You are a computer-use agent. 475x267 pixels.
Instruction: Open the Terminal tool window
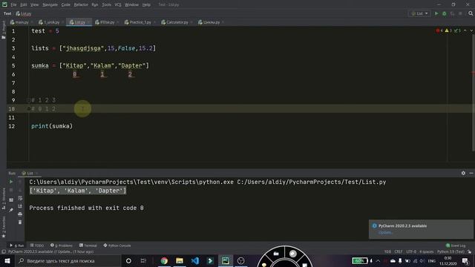(x=88, y=245)
